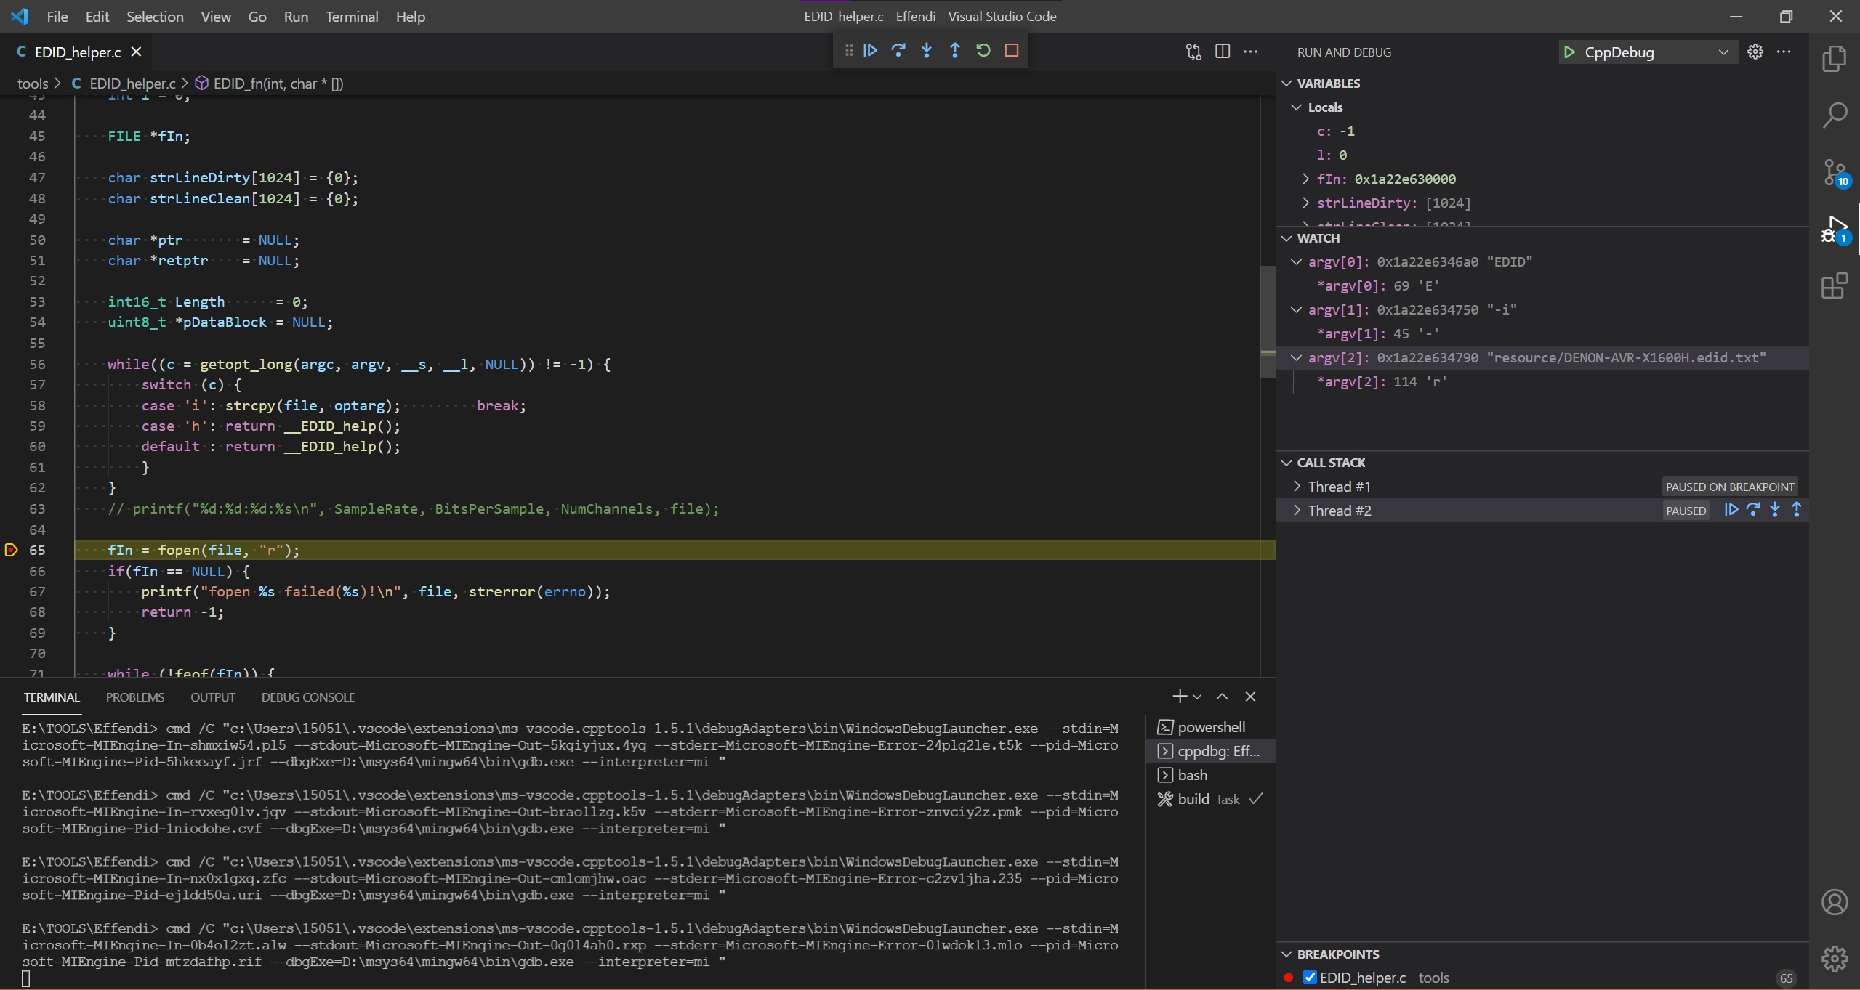Image resolution: width=1860 pixels, height=990 pixels.
Task: Open debug launch configuration settings gear
Action: [1755, 52]
